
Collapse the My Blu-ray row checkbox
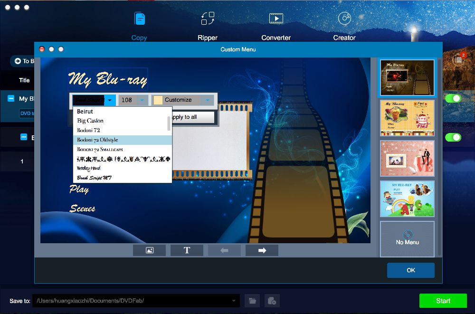[x=11, y=98]
